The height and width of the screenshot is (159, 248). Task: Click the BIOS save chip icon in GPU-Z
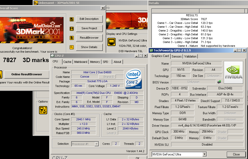pos(219,82)
